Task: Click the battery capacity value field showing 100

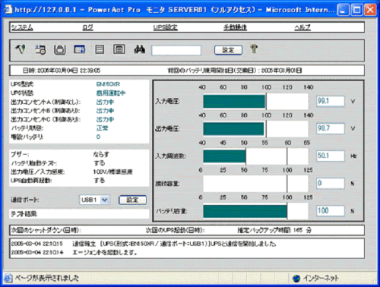Action: 331,210
